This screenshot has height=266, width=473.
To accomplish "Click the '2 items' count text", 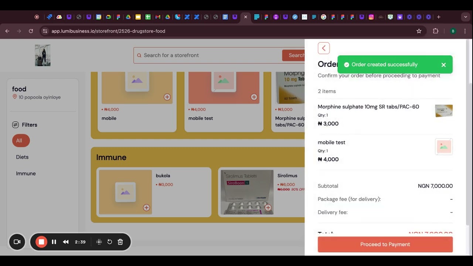I will (x=327, y=91).
